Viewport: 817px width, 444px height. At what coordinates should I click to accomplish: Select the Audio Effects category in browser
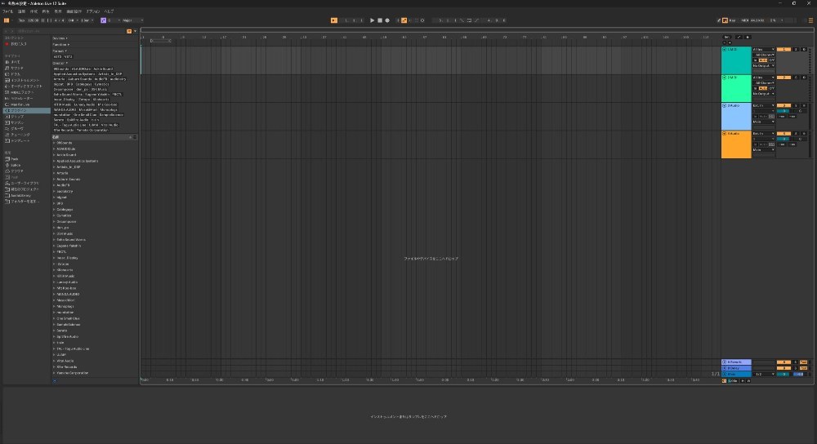(24, 87)
